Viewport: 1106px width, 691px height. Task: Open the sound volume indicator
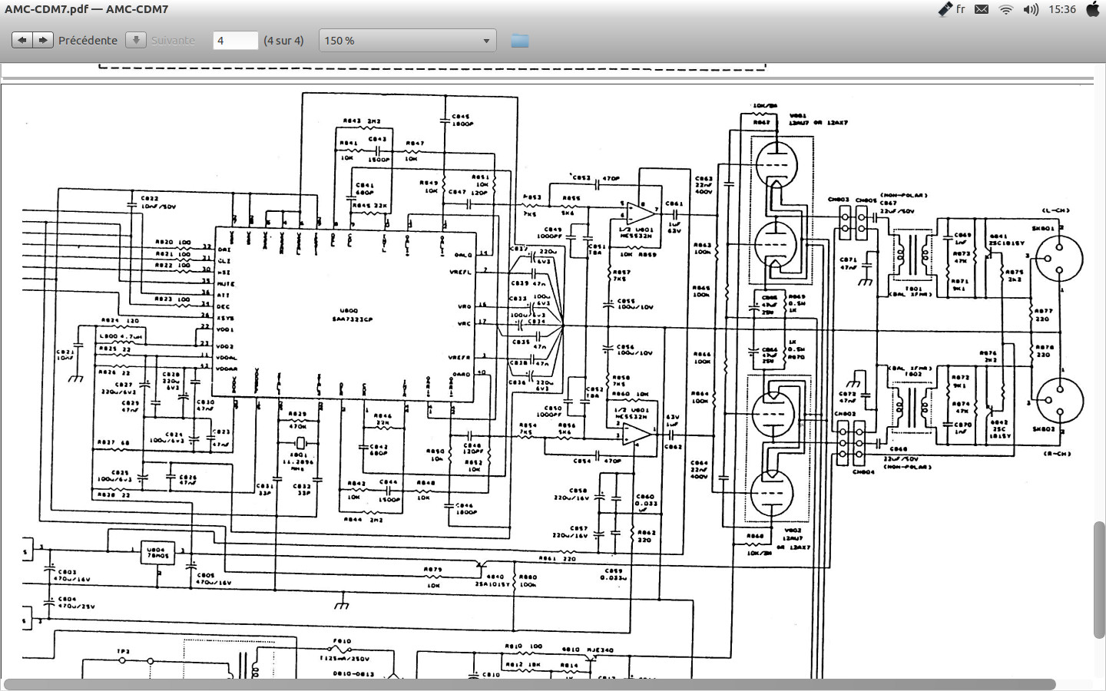click(1031, 9)
